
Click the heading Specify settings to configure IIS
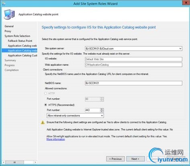coord(98,27)
